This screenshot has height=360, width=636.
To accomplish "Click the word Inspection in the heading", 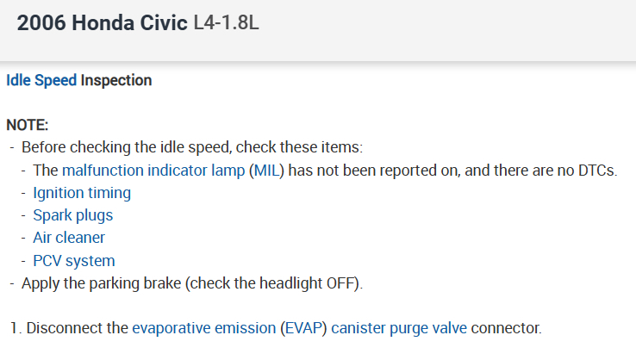I will (x=116, y=80).
